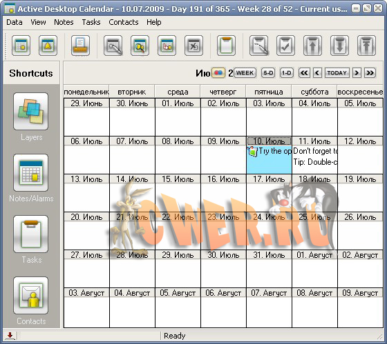
Task: Open the Layers shortcut
Action: point(31,111)
